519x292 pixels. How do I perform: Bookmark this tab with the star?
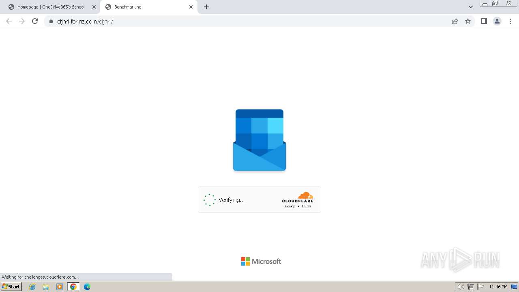468,21
